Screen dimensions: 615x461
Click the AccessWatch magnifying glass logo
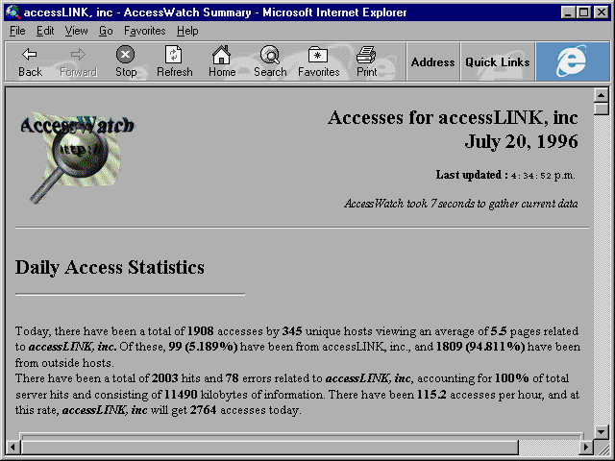pyautogui.click(x=77, y=158)
